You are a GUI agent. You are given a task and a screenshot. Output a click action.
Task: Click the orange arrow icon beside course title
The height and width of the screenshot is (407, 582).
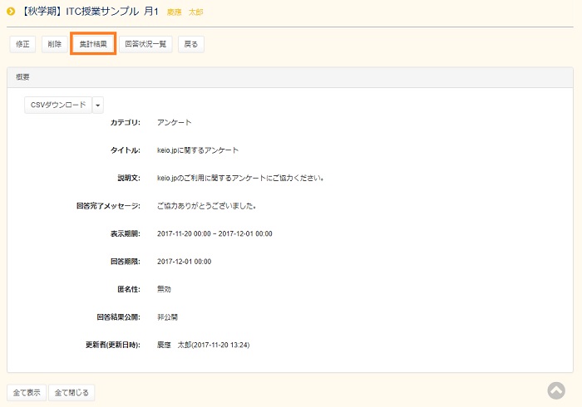point(11,12)
